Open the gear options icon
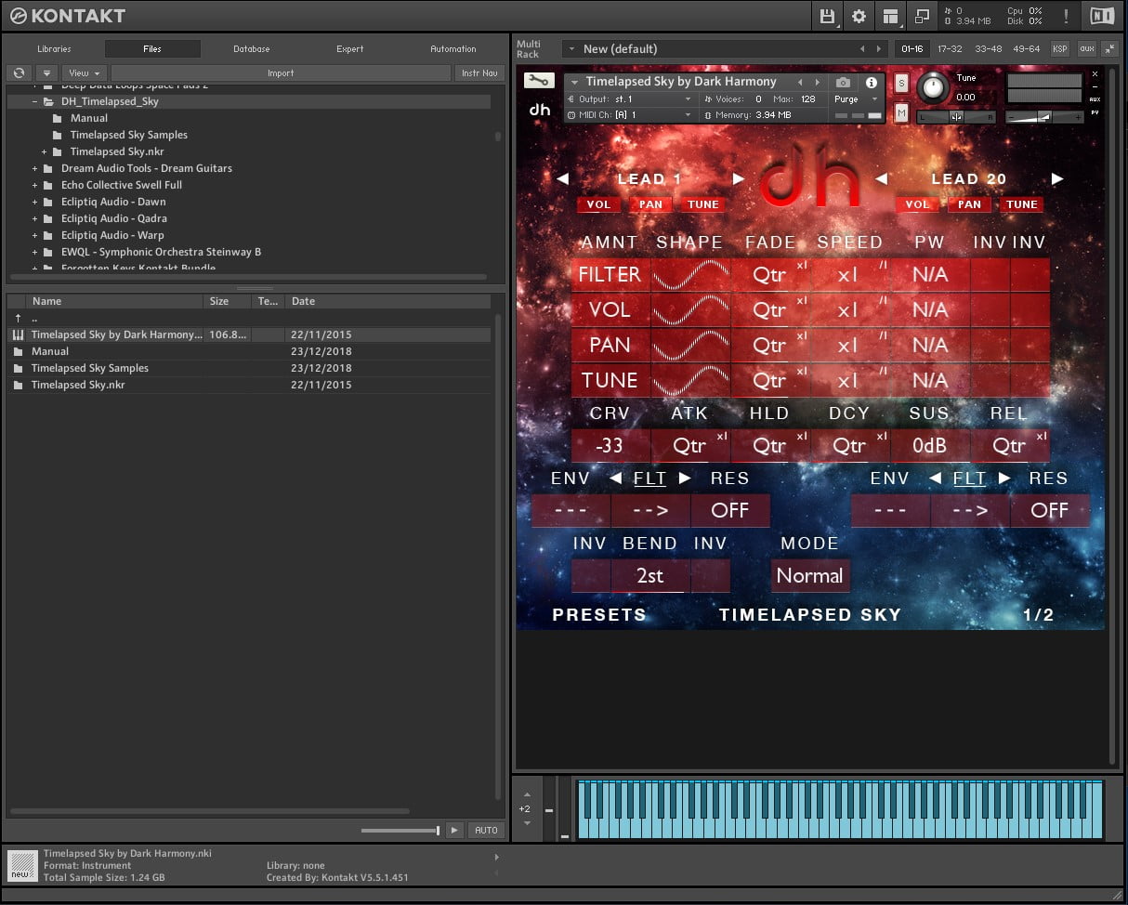1128x905 pixels. click(859, 16)
